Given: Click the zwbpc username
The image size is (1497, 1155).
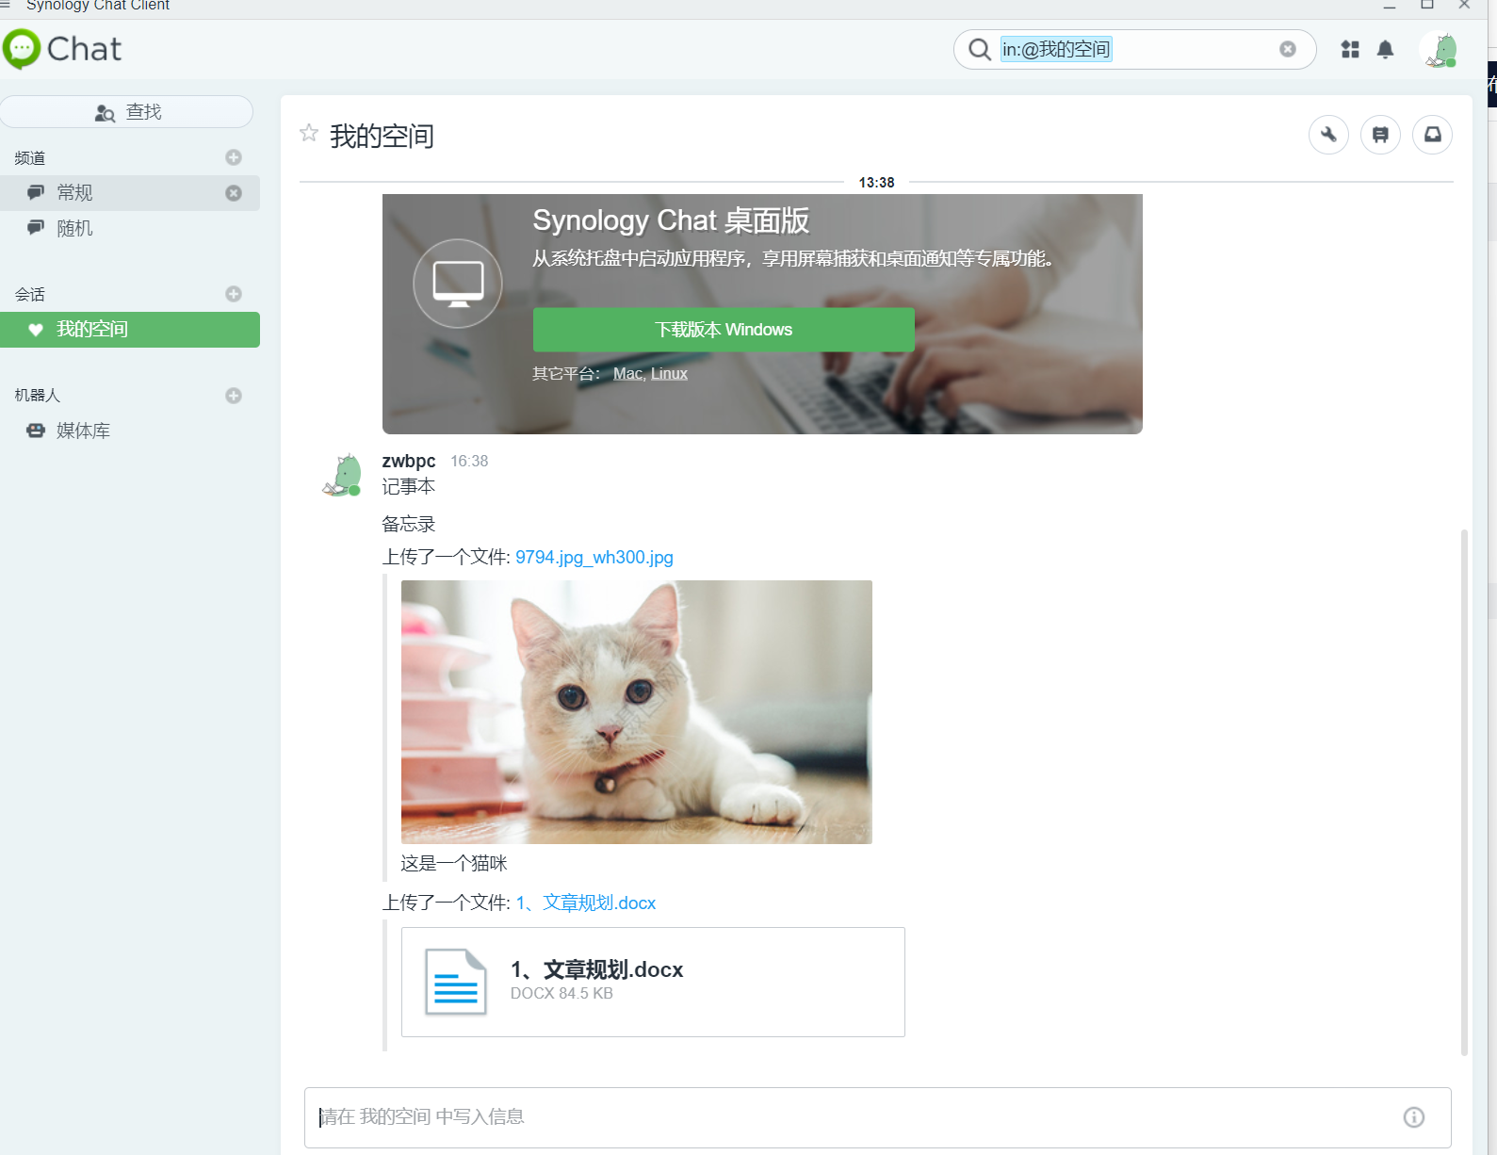Looking at the screenshot, I should tap(409, 461).
